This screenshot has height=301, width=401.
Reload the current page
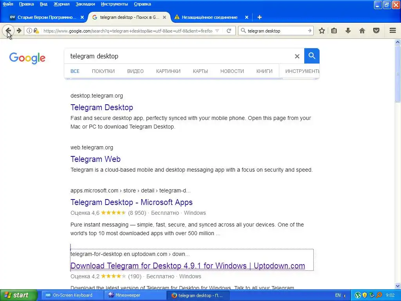point(229,31)
